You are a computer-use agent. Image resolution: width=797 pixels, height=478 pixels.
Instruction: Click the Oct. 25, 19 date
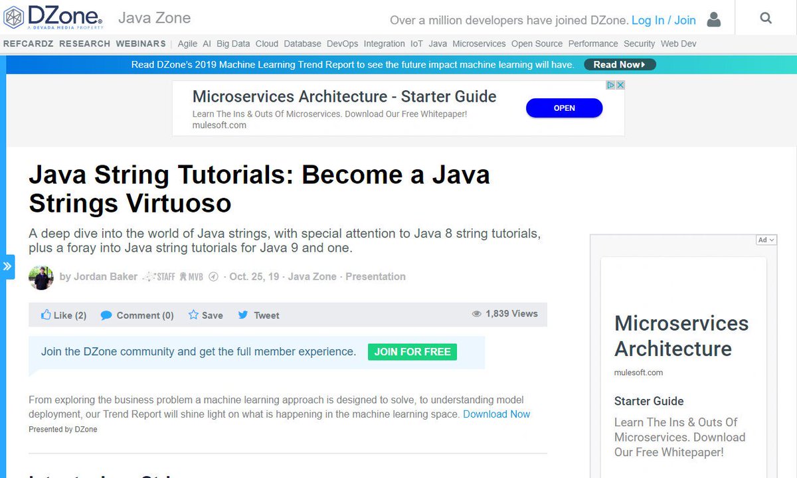click(x=254, y=277)
